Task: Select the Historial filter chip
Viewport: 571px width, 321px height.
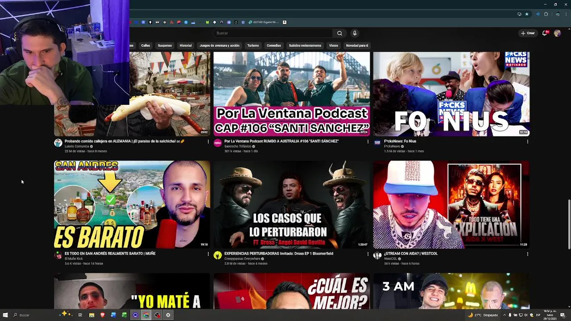Action: [x=186, y=45]
